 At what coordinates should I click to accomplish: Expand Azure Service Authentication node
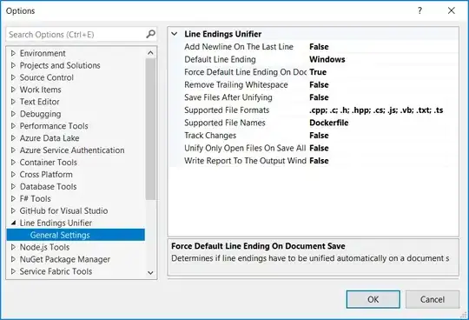click(13, 150)
